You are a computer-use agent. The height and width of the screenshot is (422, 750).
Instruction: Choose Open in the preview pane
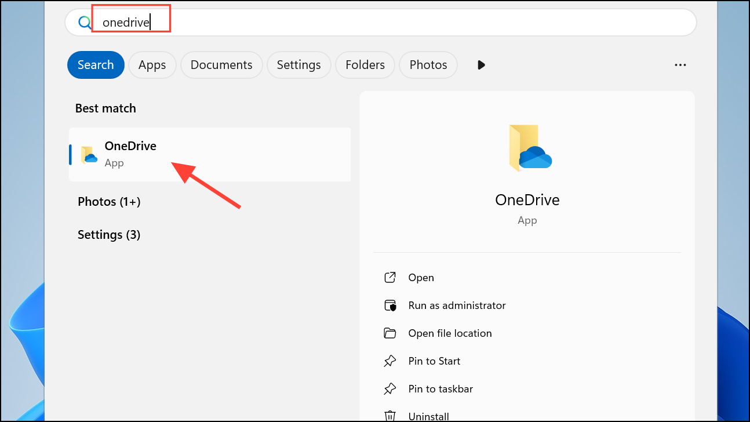(x=421, y=278)
